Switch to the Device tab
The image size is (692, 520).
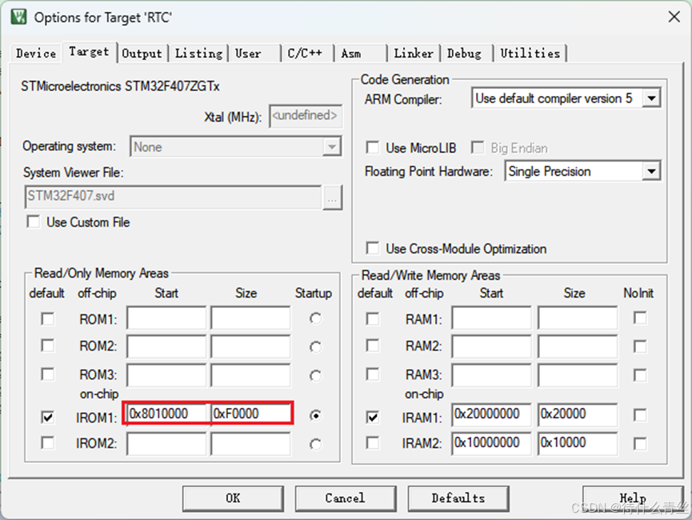(x=36, y=54)
